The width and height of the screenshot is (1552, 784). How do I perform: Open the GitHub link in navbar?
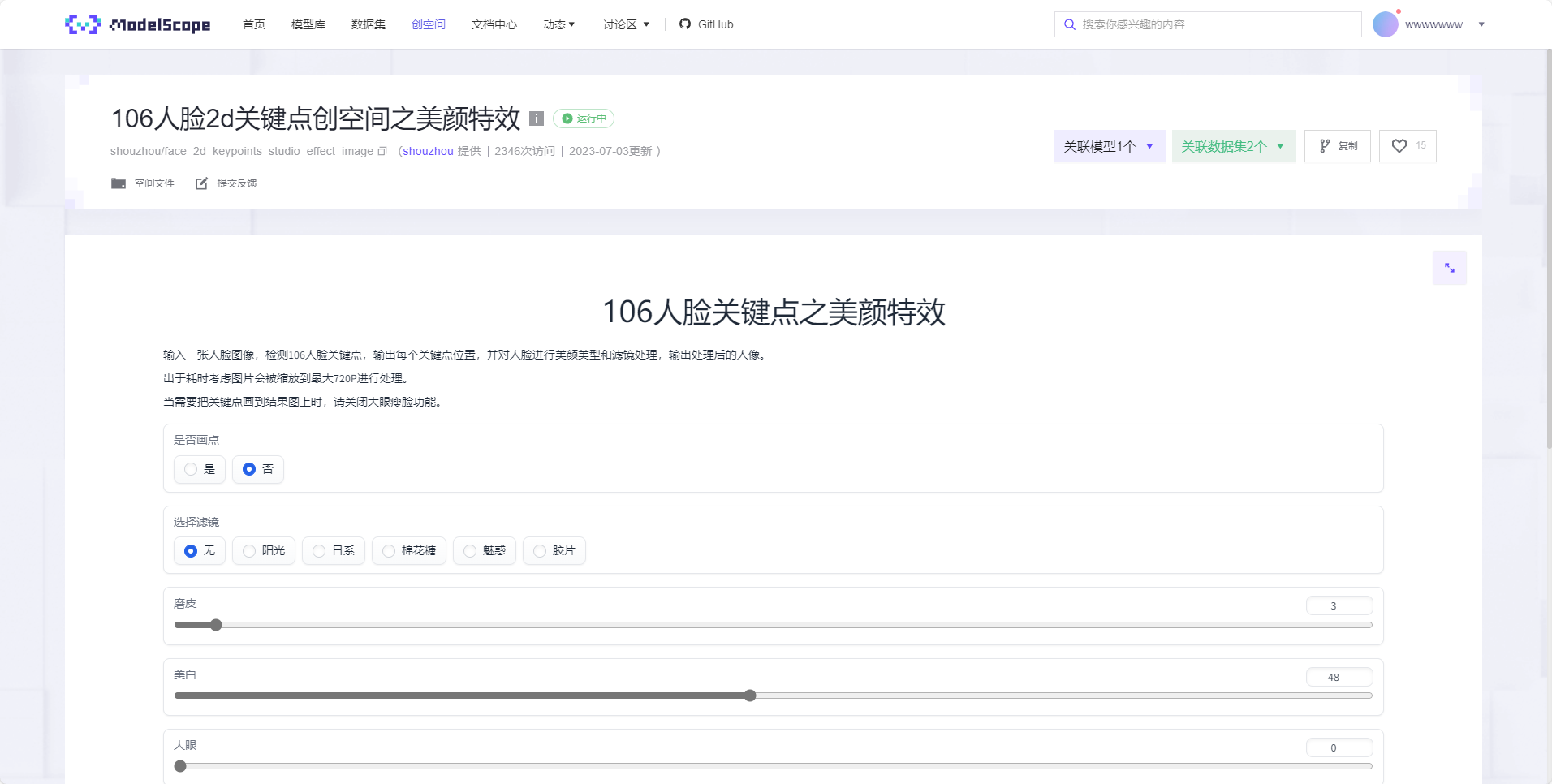click(x=706, y=24)
